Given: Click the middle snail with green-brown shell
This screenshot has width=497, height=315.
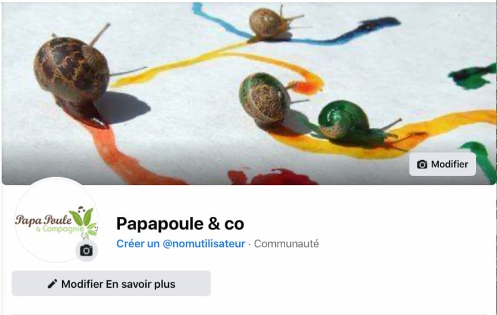Looking at the screenshot, I should [265, 99].
